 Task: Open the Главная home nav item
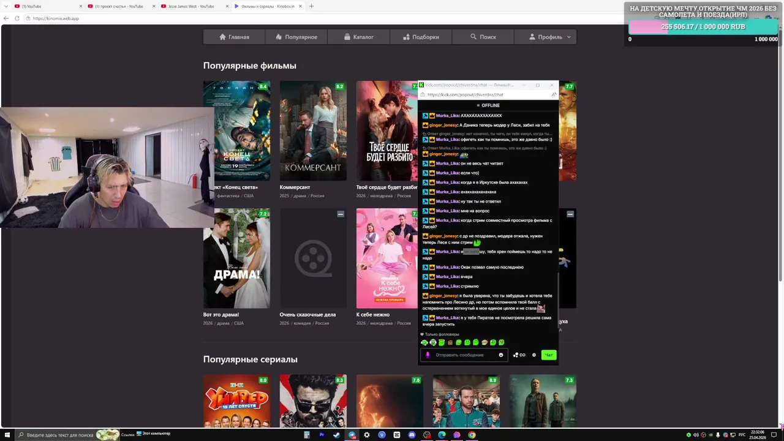pyautogui.click(x=234, y=37)
